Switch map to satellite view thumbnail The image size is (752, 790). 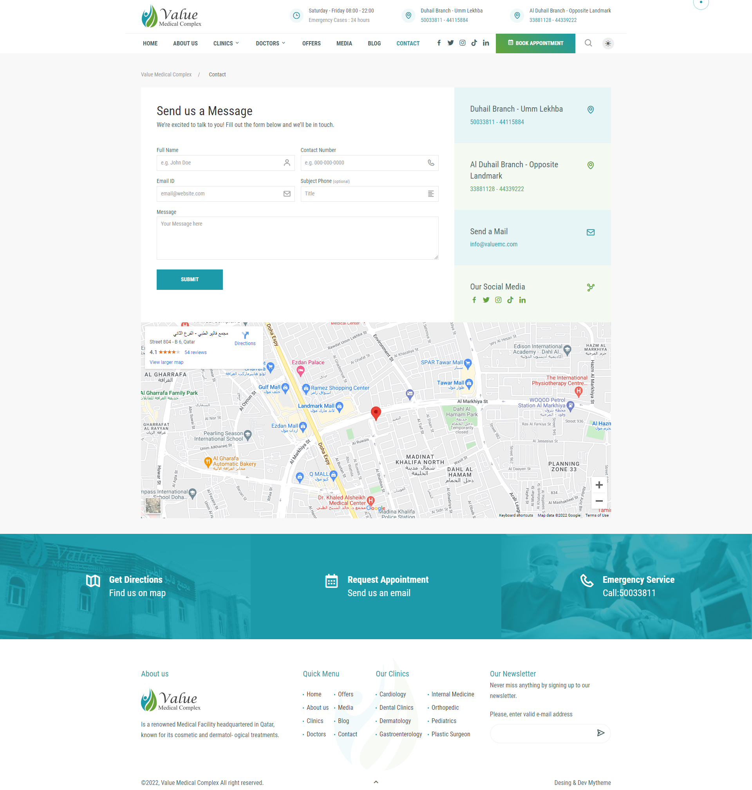(153, 505)
